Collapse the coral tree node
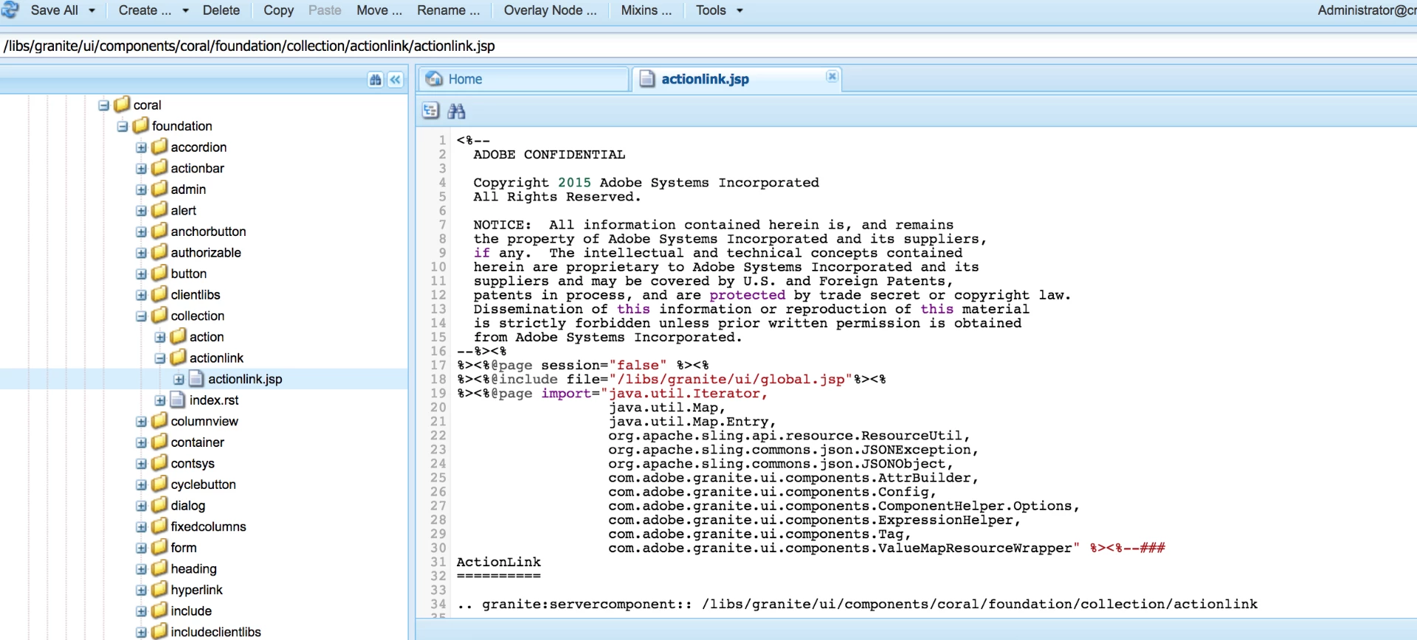1417x640 pixels. [104, 105]
